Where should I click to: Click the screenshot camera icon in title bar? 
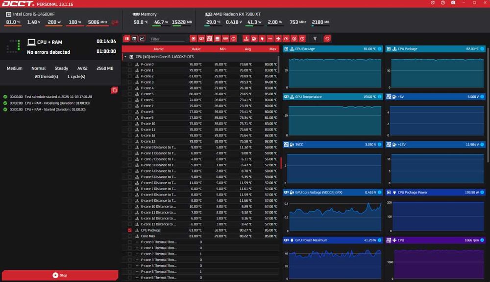[453, 2]
